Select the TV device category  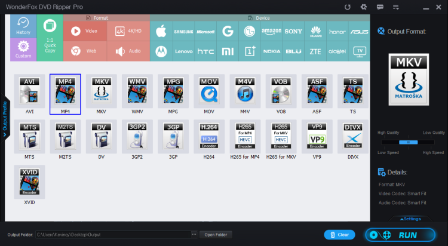(x=360, y=51)
